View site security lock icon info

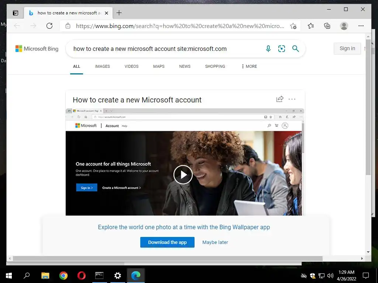(68, 26)
